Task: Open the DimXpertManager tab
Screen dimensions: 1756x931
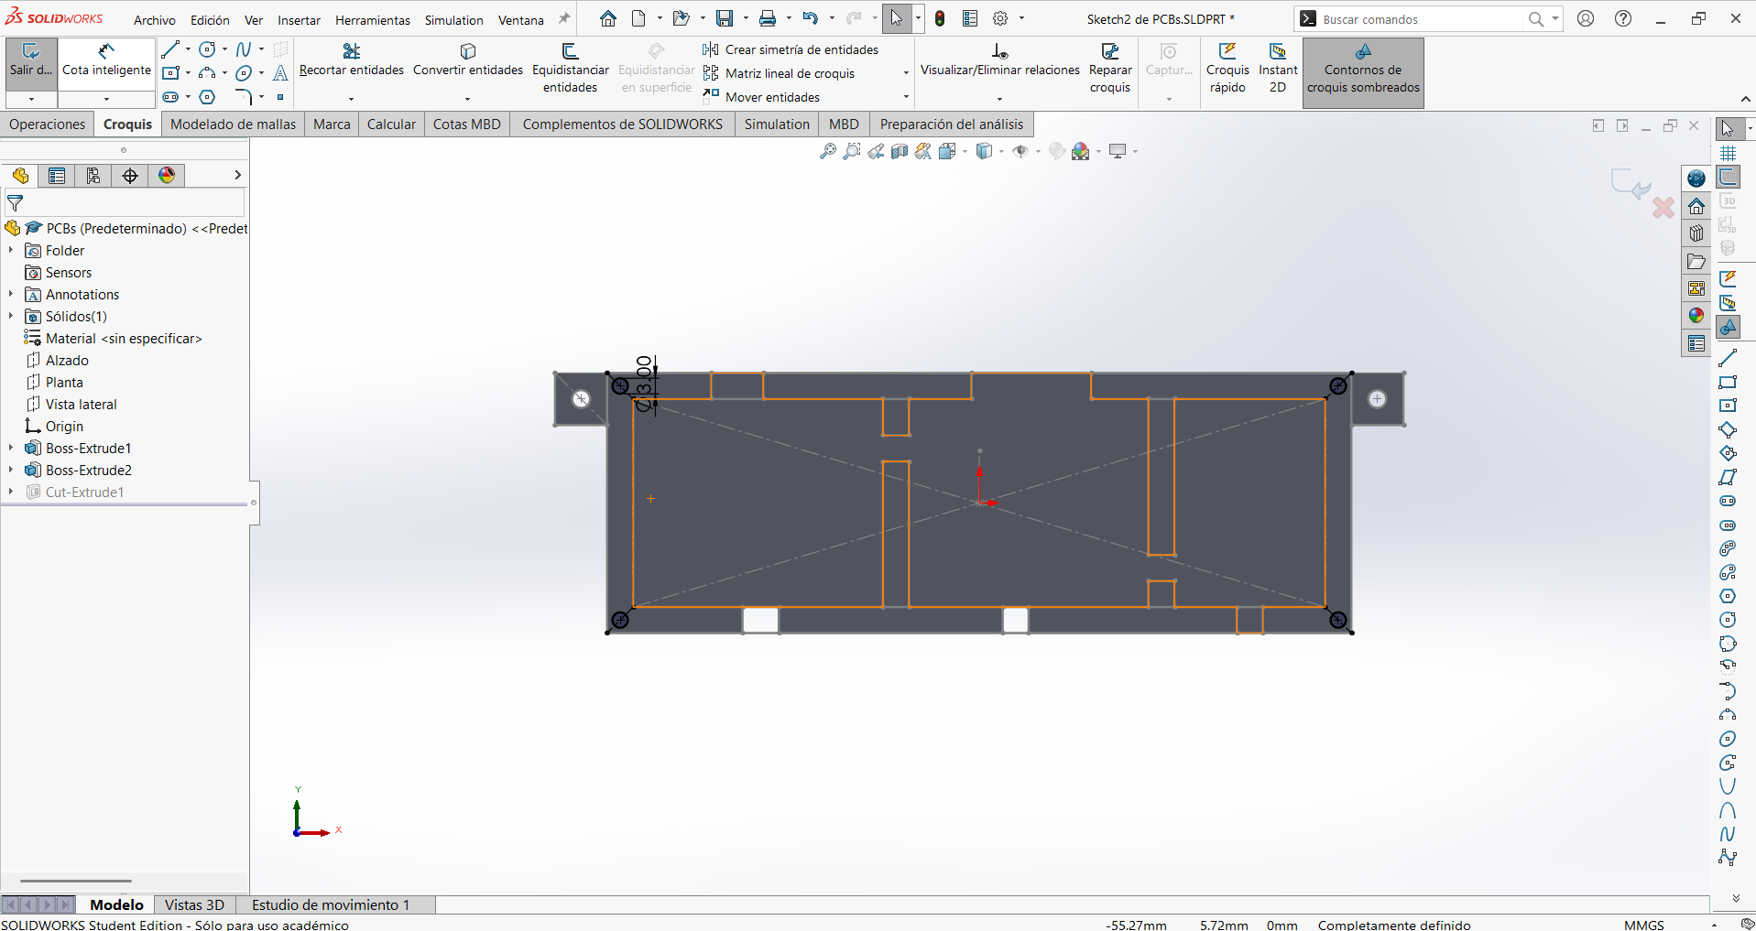Action: pos(130,176)
